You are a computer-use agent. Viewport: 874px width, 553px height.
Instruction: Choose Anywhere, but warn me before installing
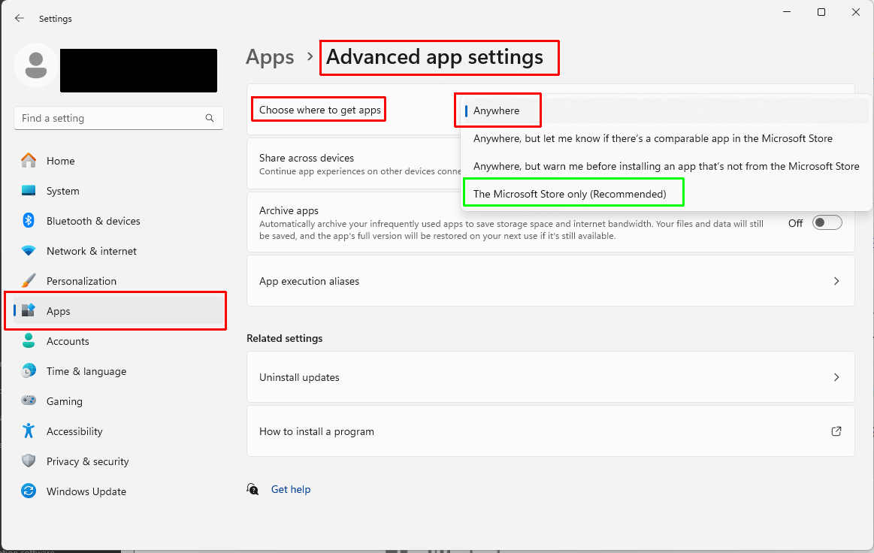[x=666, y=166]
